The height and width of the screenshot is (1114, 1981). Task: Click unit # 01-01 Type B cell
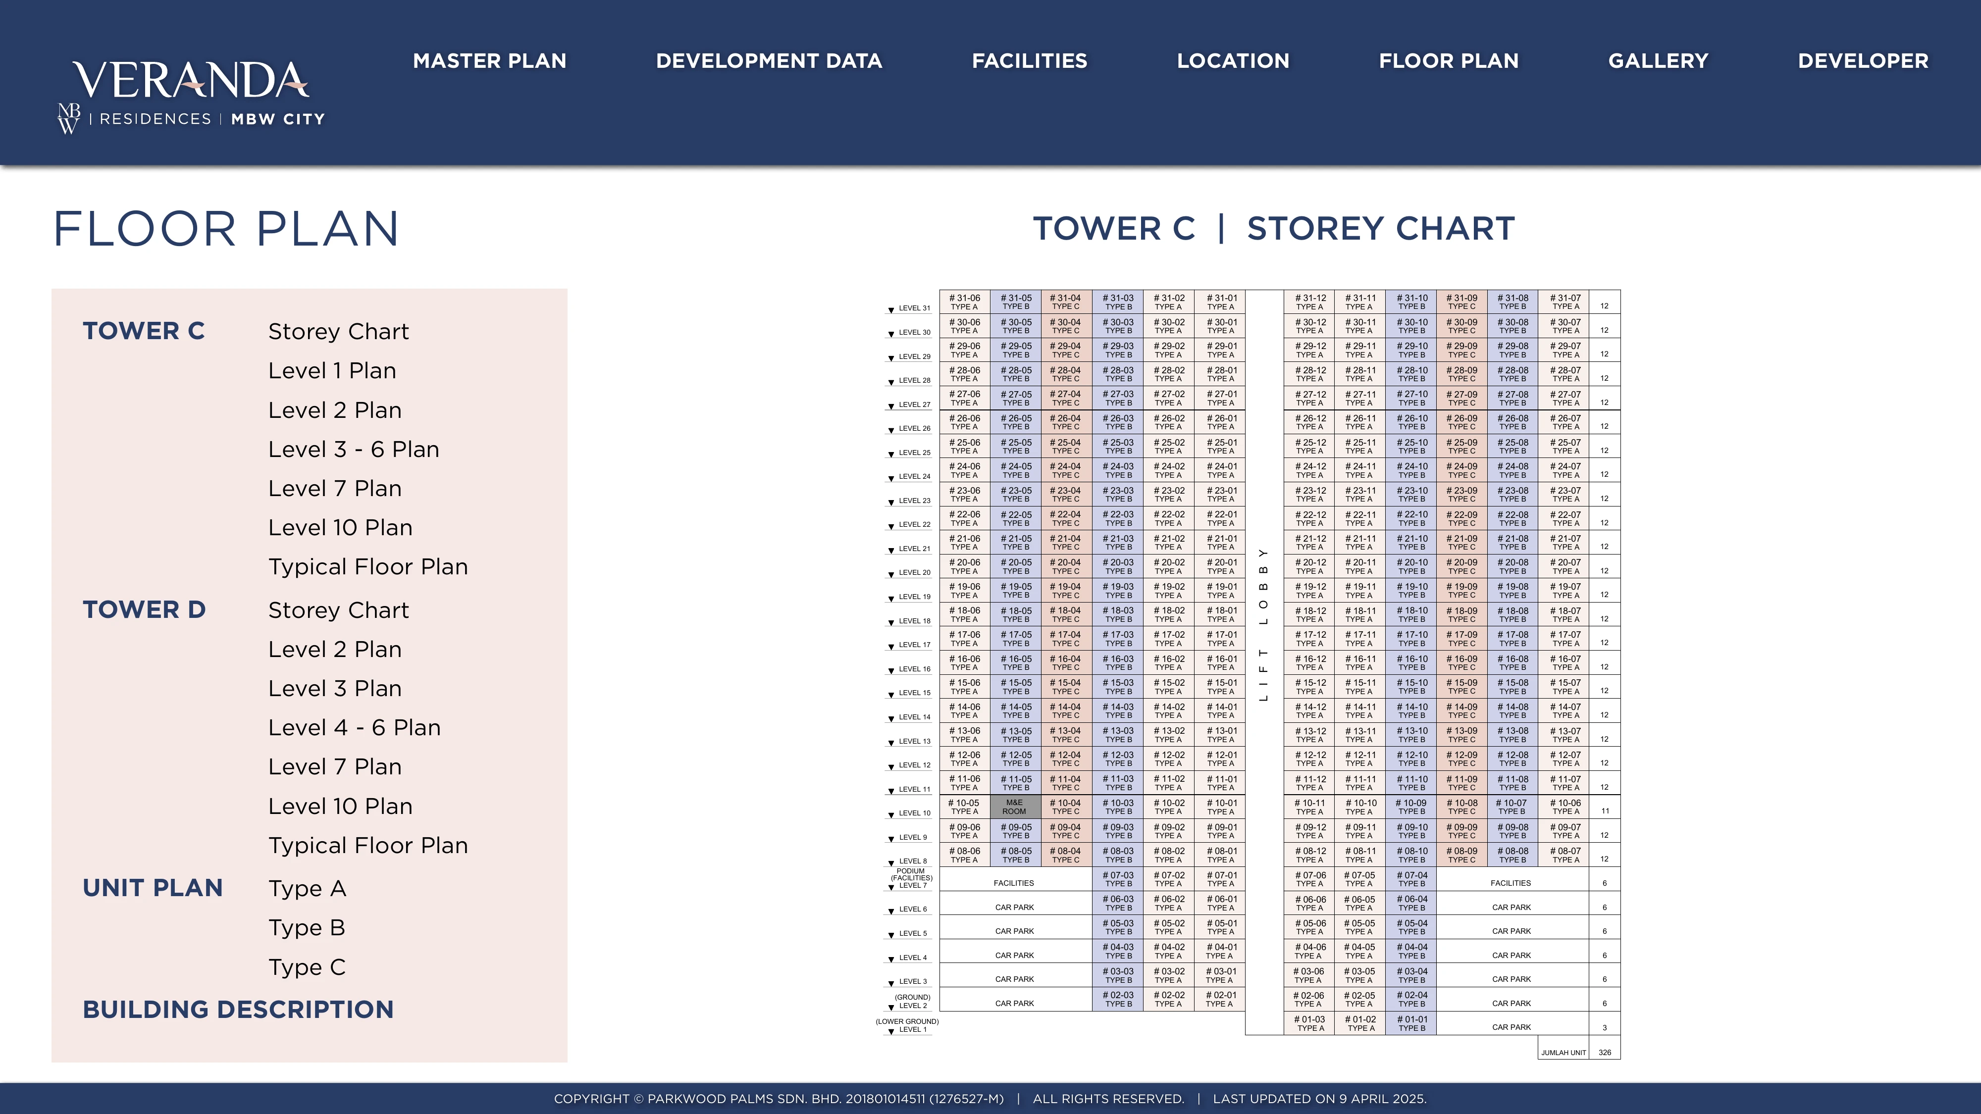click(1411, 1023)
